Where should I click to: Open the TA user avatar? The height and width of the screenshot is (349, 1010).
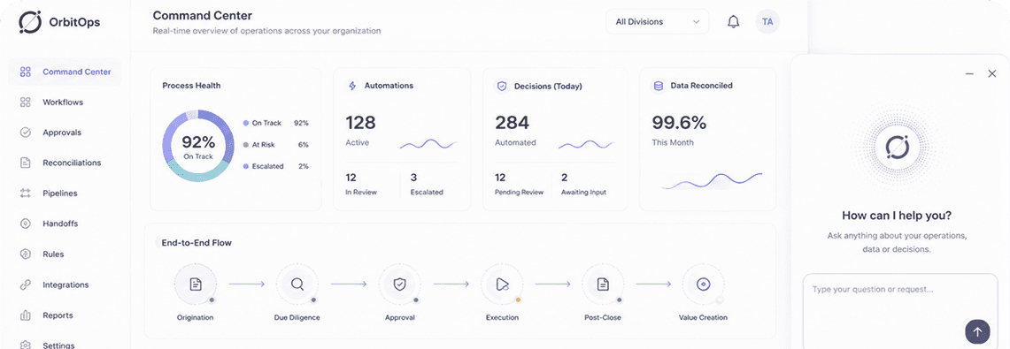click(767, 22)
